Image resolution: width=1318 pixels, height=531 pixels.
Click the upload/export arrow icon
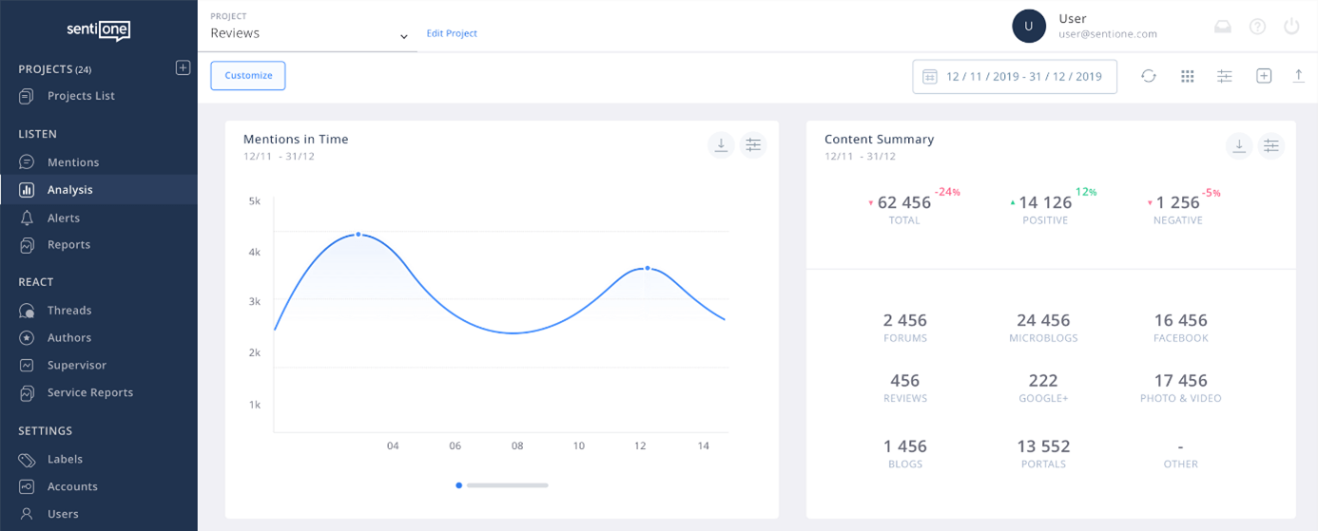[1299, 76]
